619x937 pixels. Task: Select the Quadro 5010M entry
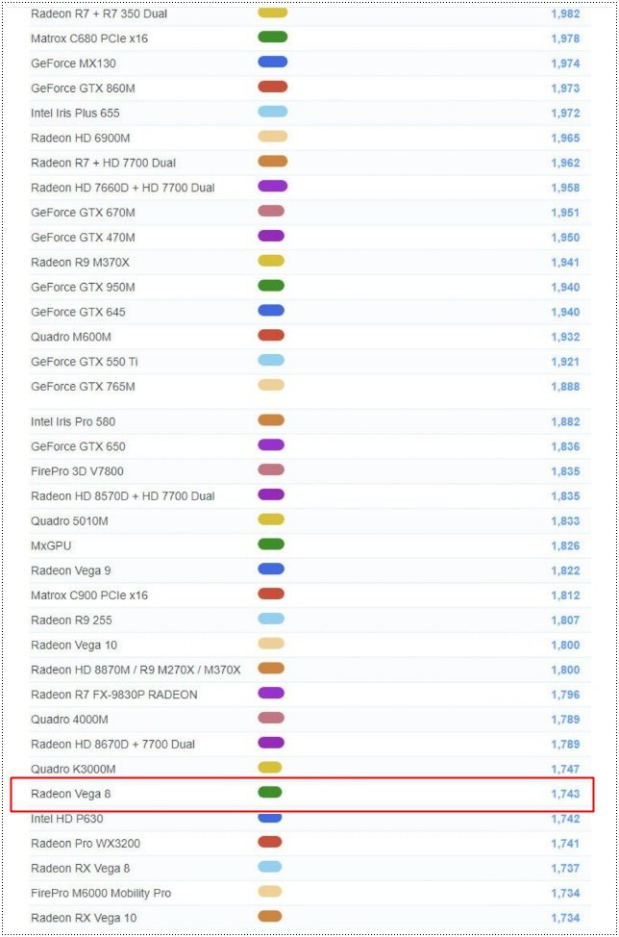point(70,521)
